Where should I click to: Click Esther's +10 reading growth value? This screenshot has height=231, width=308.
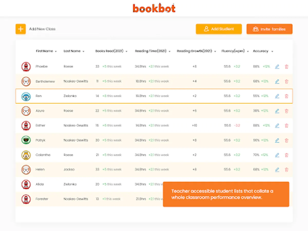point(194,126)
